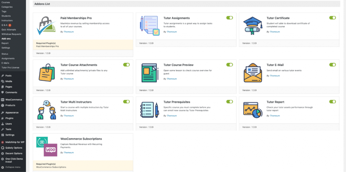Image resolution: width=346 pixels, height=172 pixels.
Task: Click Themeum link under Tutor Assignments
Action: [x=172, y=32]
